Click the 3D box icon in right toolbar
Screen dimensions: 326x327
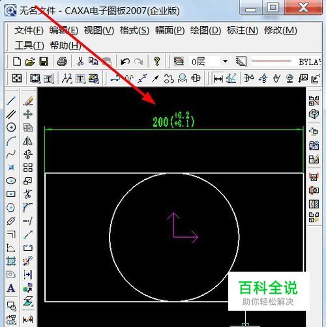click(314, 114)
